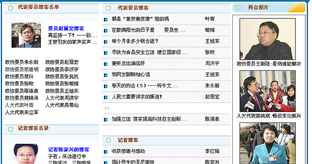Click the bullet icon beside 每个月拿多少钱合适？
Screen dimensions: 312x164
click(106, 42)
